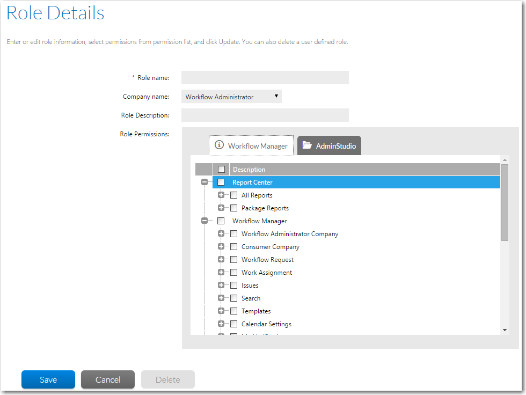Click into the Role name field
Screen dimensions: 526x395
click(x=265, y=78)
